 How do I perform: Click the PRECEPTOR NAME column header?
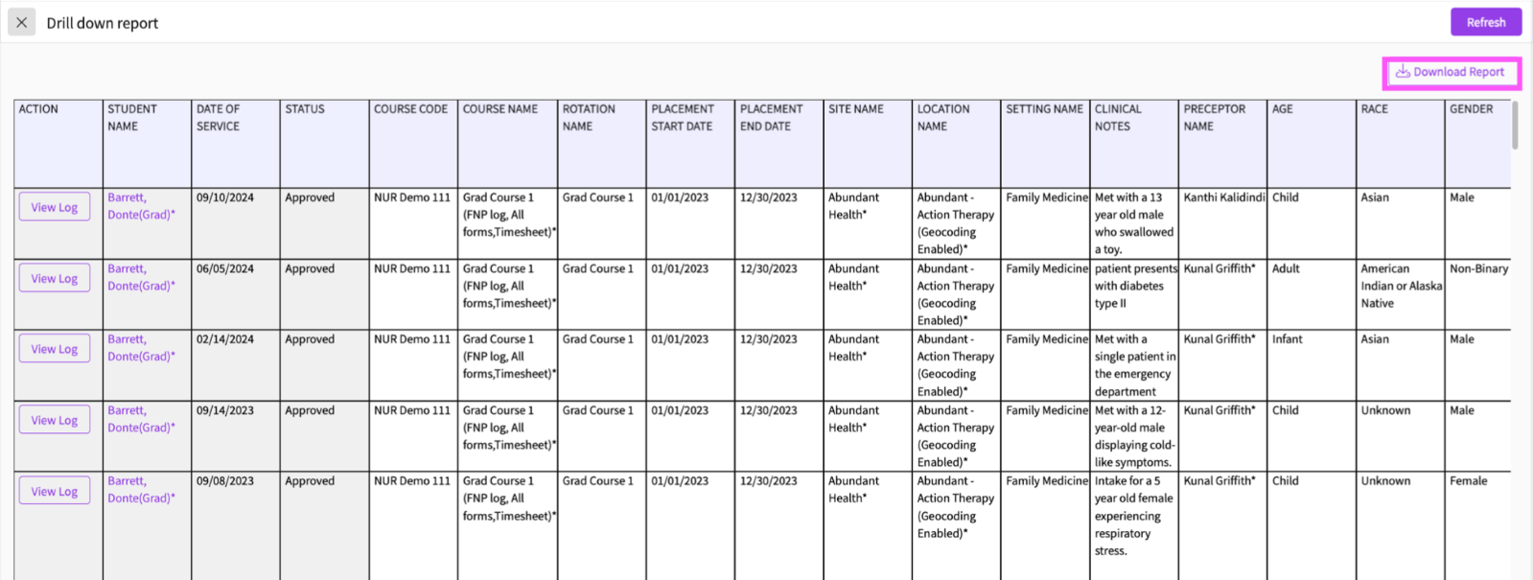pyautogui.click(x=1222, y=144)
